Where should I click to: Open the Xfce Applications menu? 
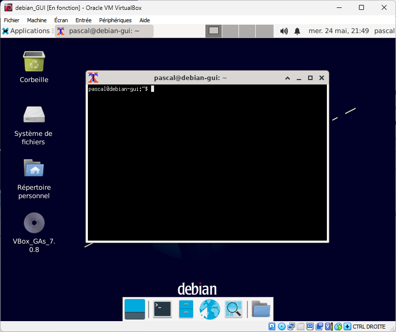coord(26,31)
